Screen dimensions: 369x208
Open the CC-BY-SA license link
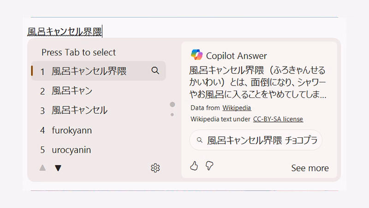[278, 119]
